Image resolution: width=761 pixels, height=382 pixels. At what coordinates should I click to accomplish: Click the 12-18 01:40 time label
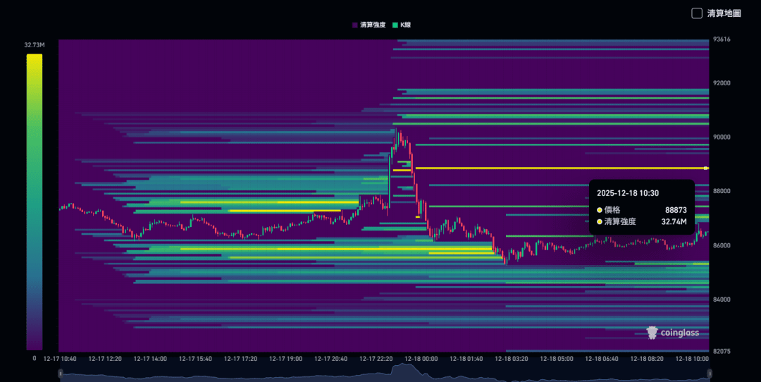(466, 359)
